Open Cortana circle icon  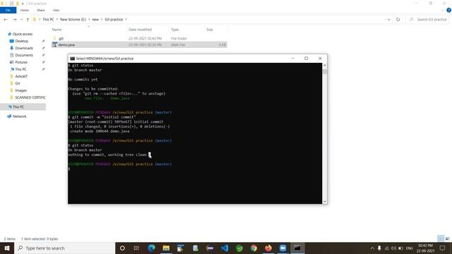pyautogui.click(x=122, y=248)
